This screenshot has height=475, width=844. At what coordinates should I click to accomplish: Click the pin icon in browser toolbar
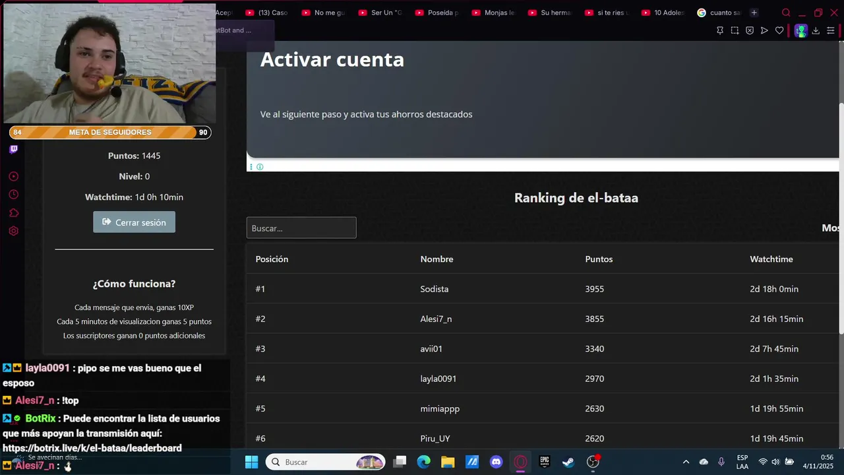tap(720, 30)
